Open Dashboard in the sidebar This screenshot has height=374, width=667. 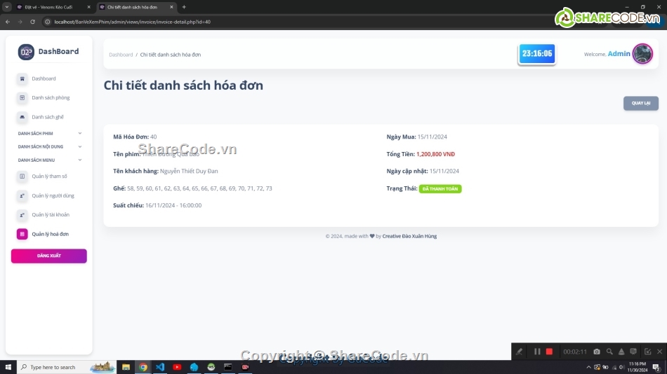tap(44, 78)
